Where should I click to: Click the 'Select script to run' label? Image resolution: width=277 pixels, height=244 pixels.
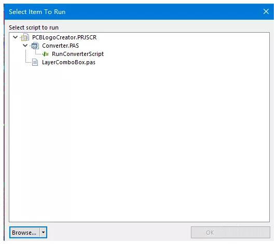coord(34,27)
